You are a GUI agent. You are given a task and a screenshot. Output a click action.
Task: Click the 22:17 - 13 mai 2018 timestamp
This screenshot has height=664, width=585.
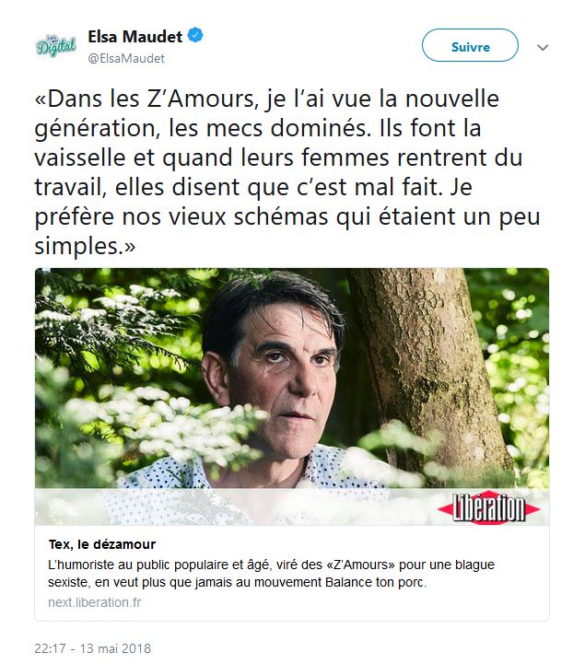pos(93,648)
